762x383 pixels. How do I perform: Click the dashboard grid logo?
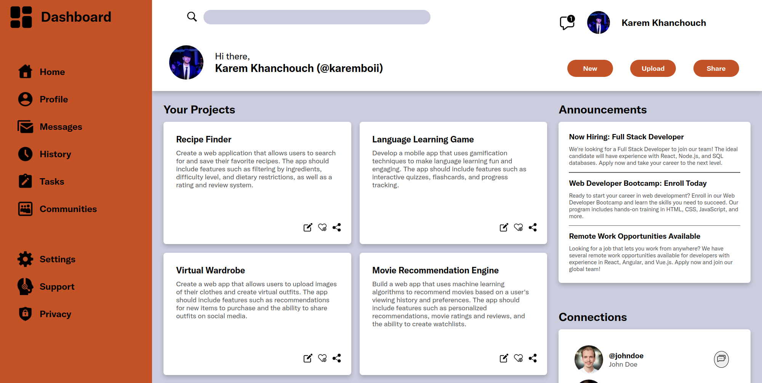(21, 17)
